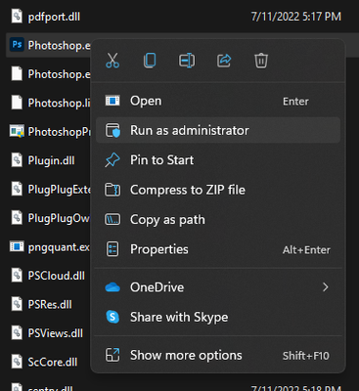Select Copy as path
Viewport: 359px width, 391px height.
218,219
